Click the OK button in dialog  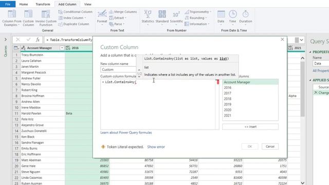[250, 146]
